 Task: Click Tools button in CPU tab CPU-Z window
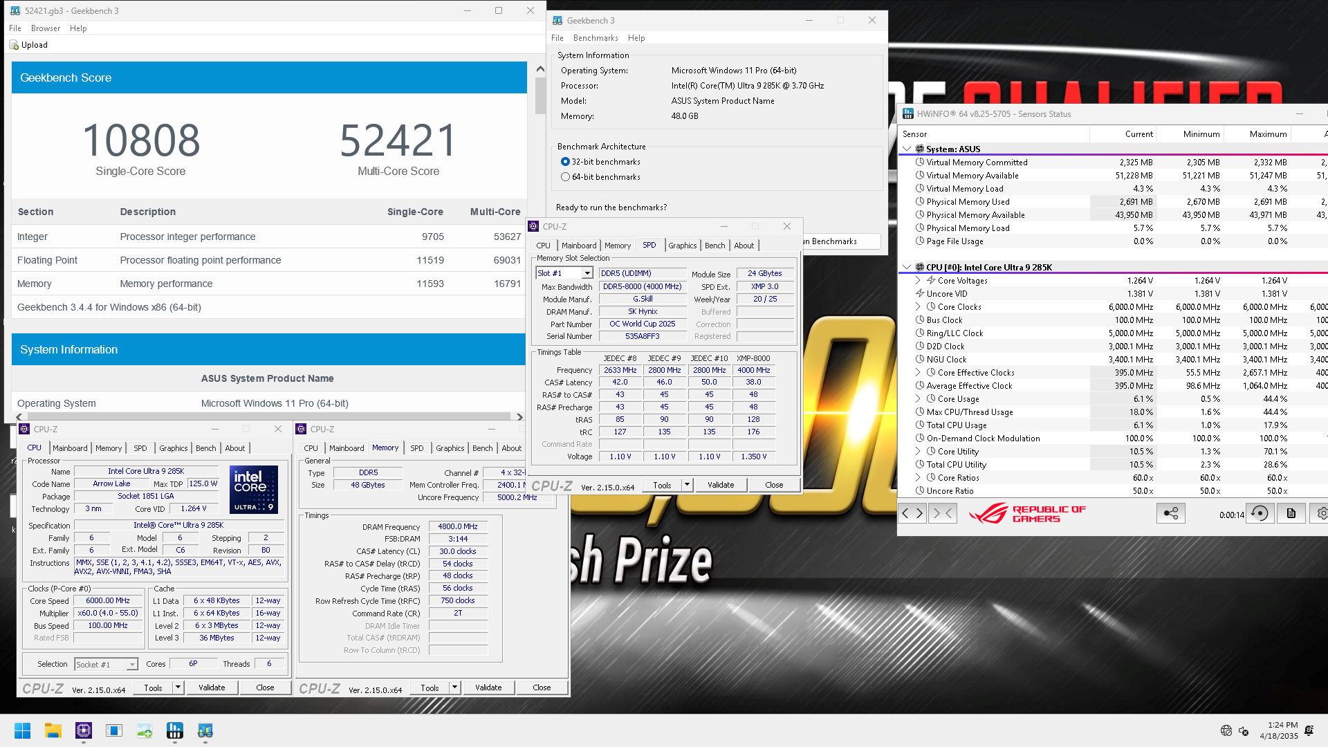pyautogui.click(x=154, y=688)
